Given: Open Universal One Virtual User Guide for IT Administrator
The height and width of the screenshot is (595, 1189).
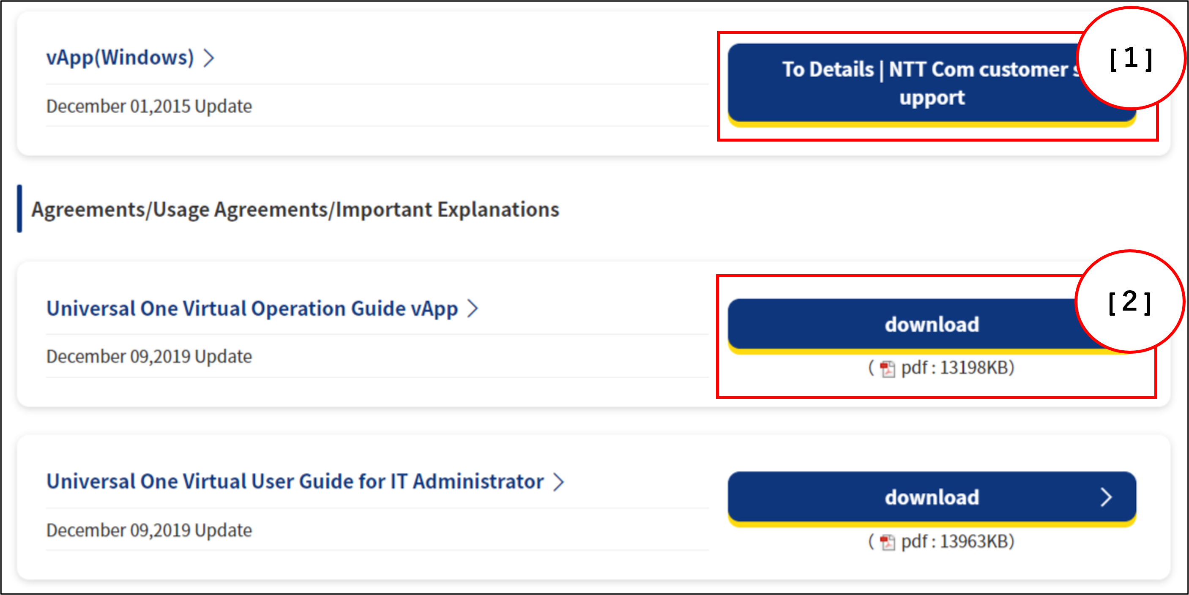Looking at the screenshot, I should 295,482.
